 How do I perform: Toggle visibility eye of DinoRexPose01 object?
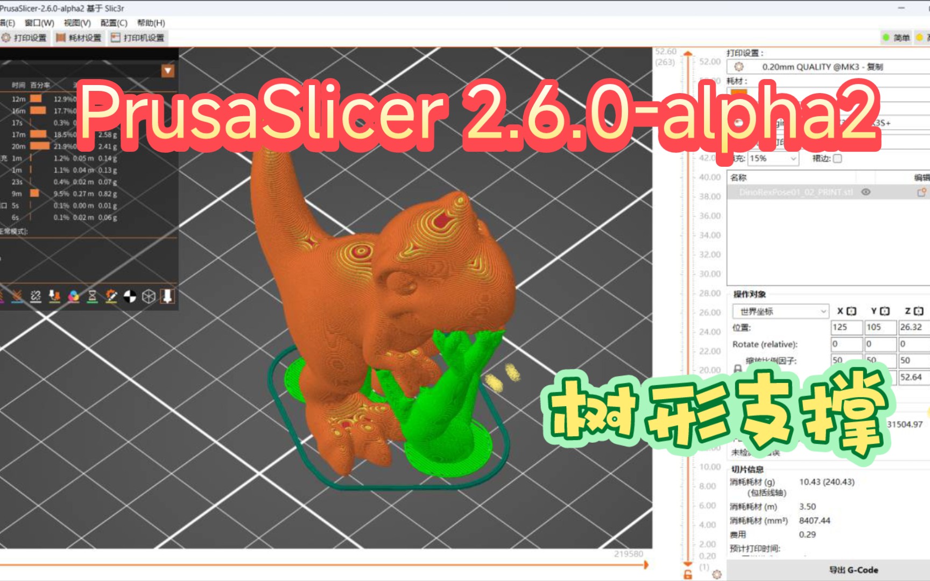pos(866,192)
